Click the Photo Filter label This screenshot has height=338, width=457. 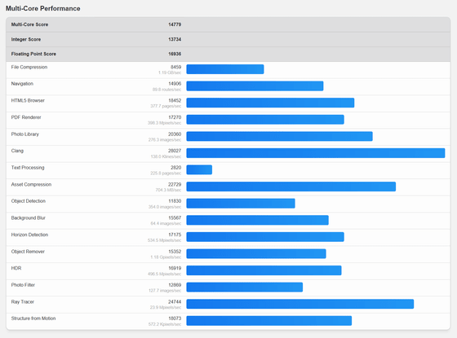[x=23, y=285]
